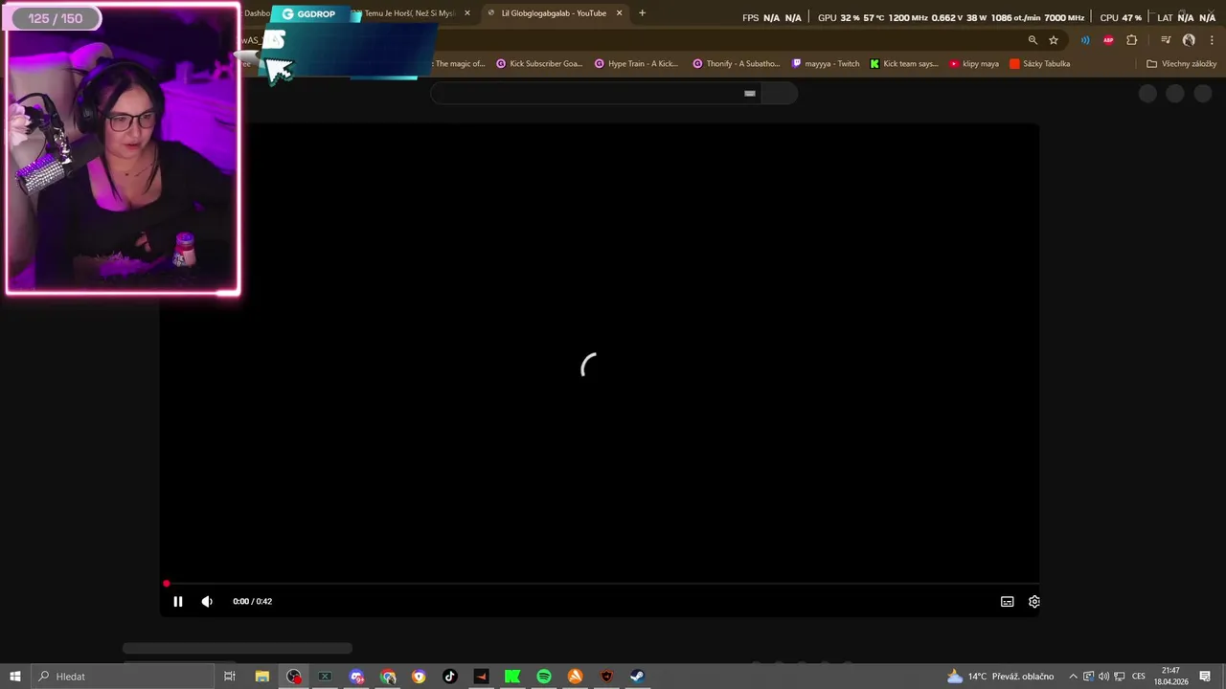Toggle subtitles in the video player
1226x689 pixels.
point(1007,601)
